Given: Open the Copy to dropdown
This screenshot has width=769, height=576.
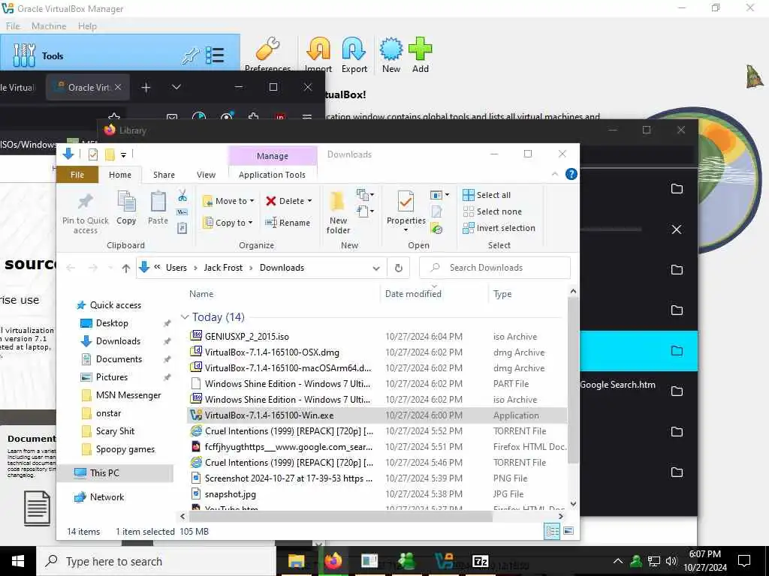Looking at the screenshot, I should click(228, 222).
